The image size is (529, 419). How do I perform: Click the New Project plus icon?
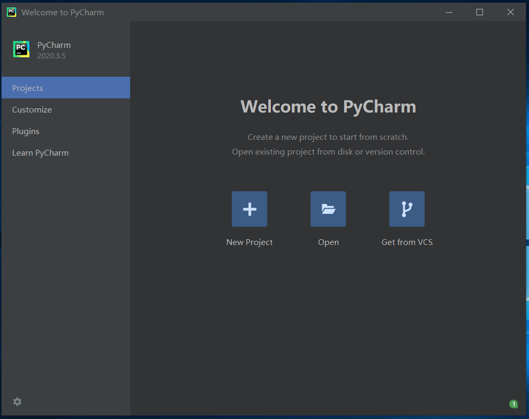[x=249, y=209]
